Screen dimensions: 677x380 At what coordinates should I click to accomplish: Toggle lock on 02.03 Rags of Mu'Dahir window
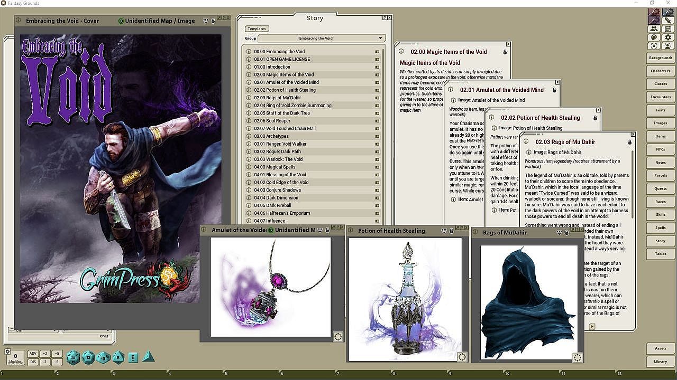[x=629, y=142]
